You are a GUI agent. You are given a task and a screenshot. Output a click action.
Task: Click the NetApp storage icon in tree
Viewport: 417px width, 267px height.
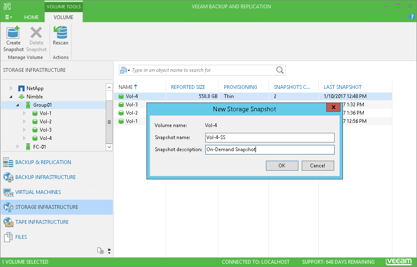(21, 88)
